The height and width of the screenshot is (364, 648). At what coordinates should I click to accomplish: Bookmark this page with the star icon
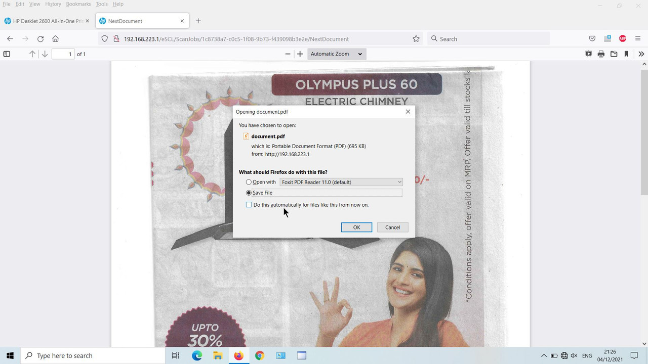tap(416, 39)
